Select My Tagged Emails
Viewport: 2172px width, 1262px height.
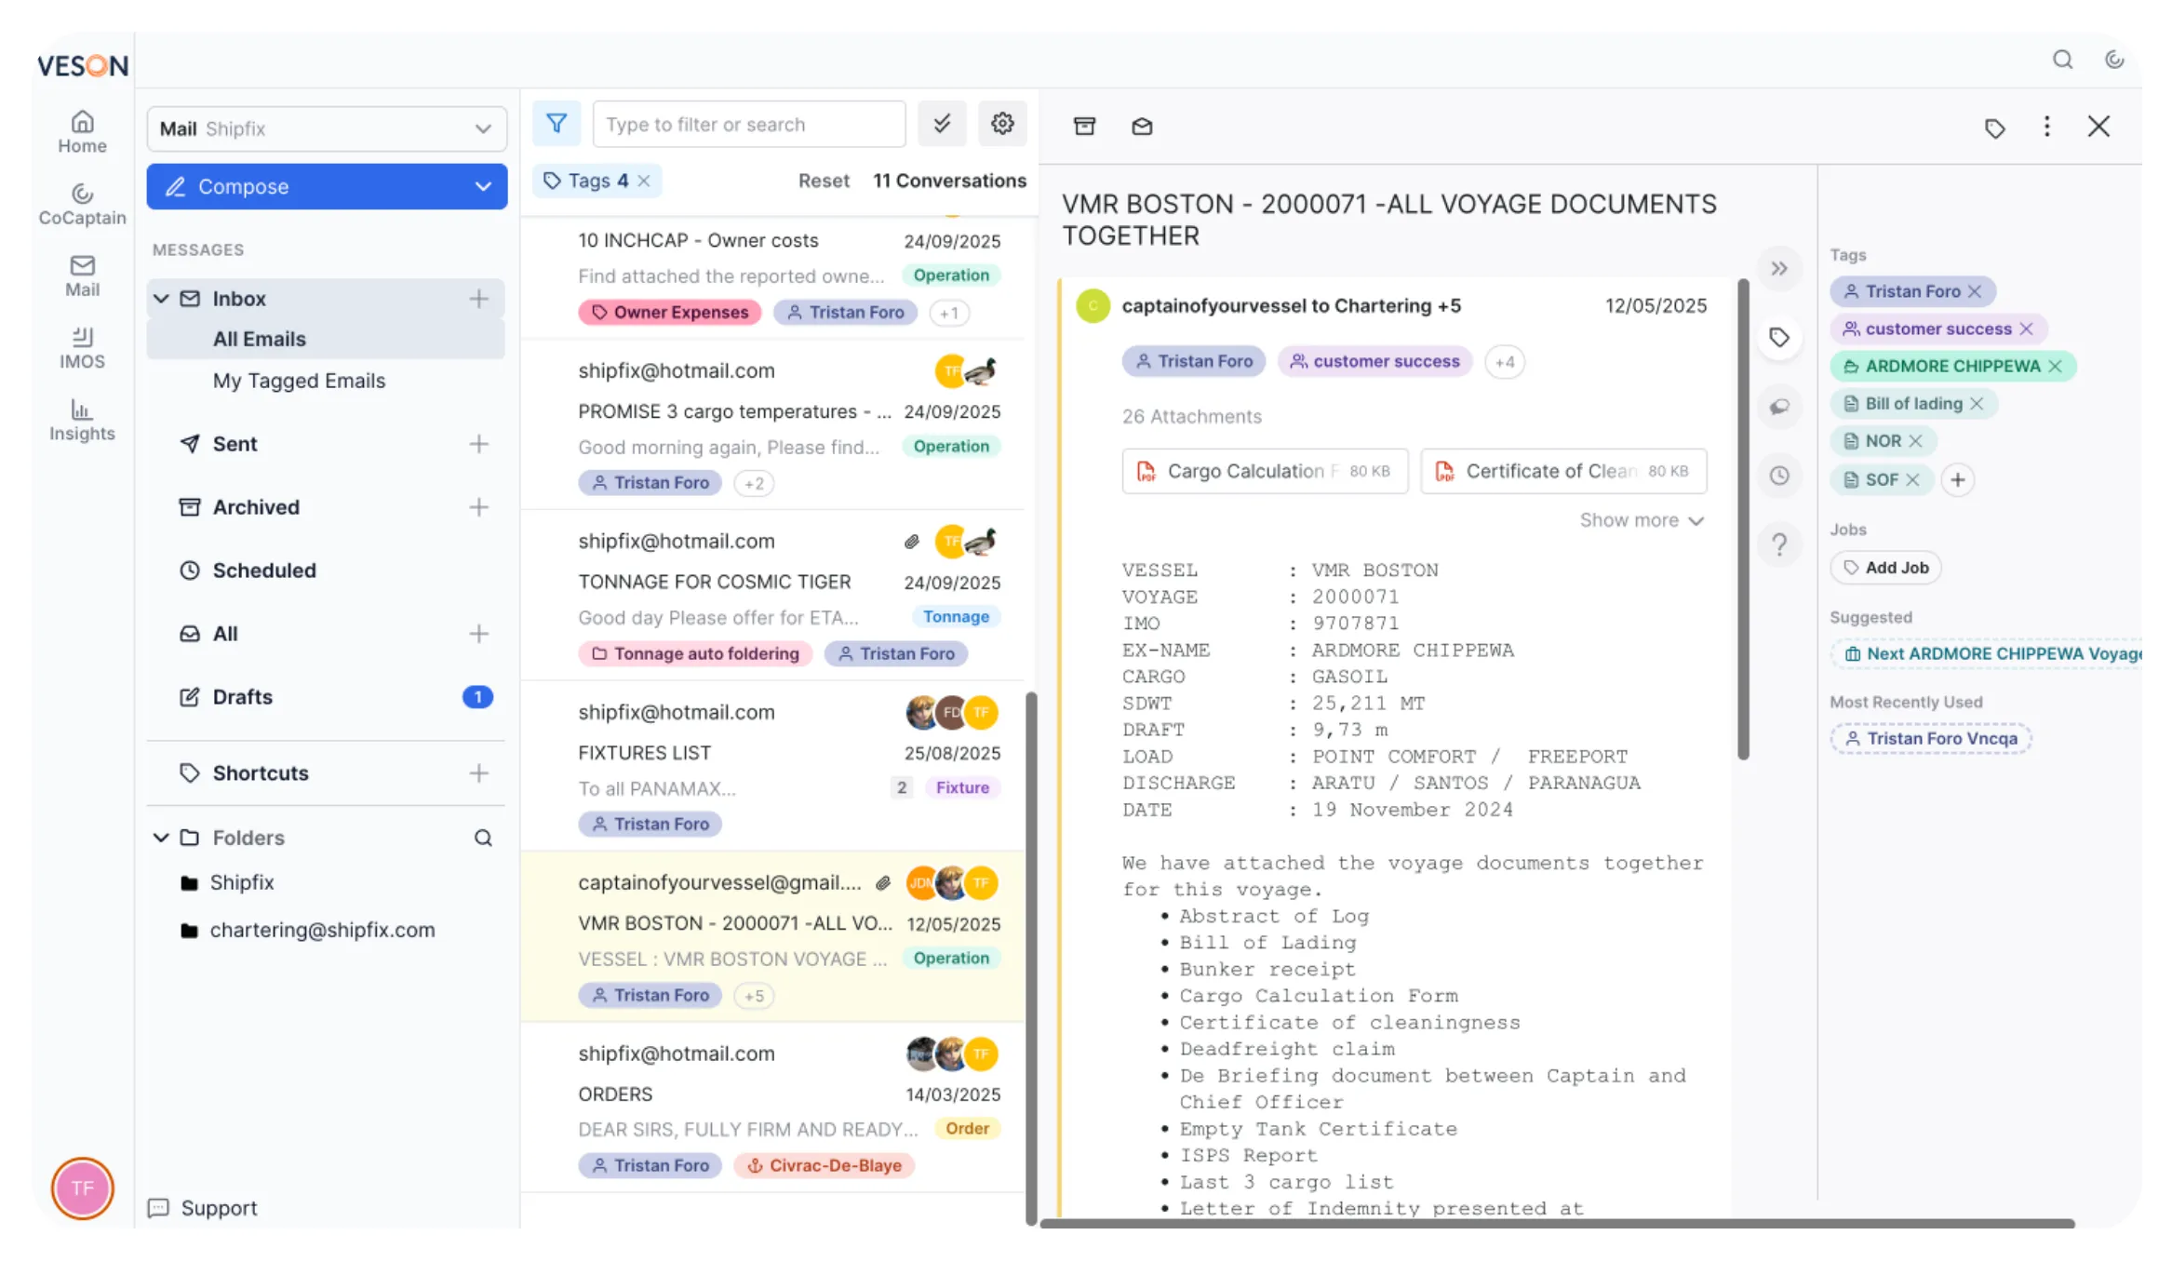click(x=299, y=381)
